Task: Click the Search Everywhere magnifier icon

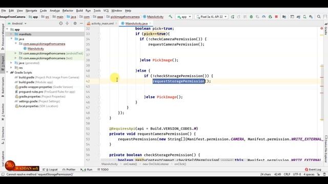Action: tap(319, 17)
